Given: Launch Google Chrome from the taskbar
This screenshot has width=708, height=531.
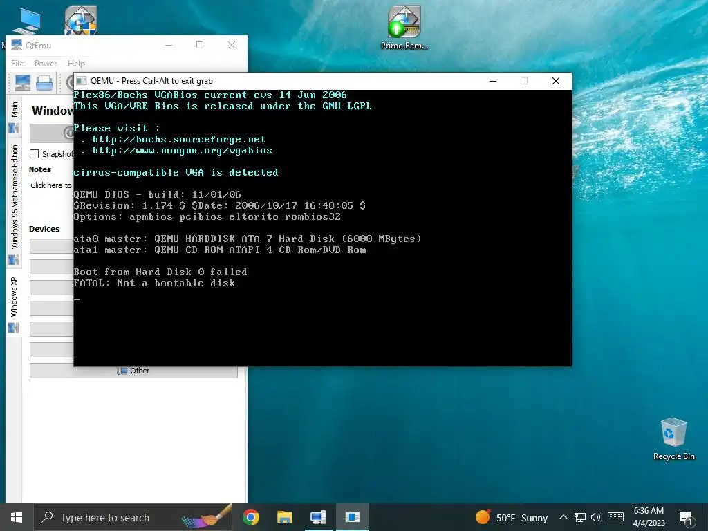Looking at the screenshot, I should pos(250,517).
